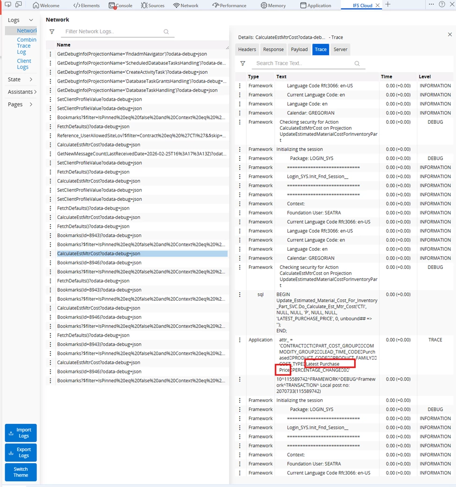
Task: Open row menu for GetDebugInfo FndadmNavigator request
Action: pyautogui.click(x=51, y=54)
